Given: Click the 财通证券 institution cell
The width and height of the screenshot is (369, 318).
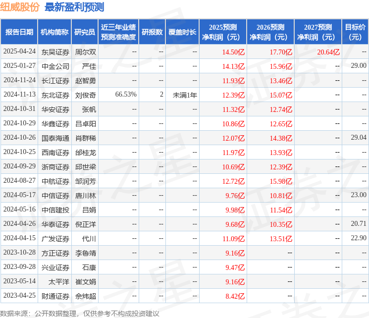Looking at the screenshot, I should click(x=55, y=296).
